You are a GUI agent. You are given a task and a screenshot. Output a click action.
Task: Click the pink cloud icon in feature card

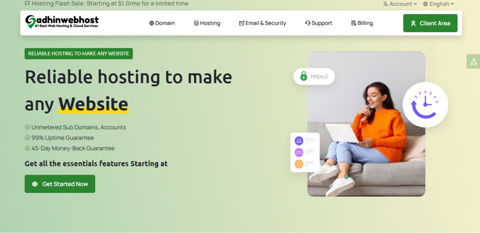point(299,152)
